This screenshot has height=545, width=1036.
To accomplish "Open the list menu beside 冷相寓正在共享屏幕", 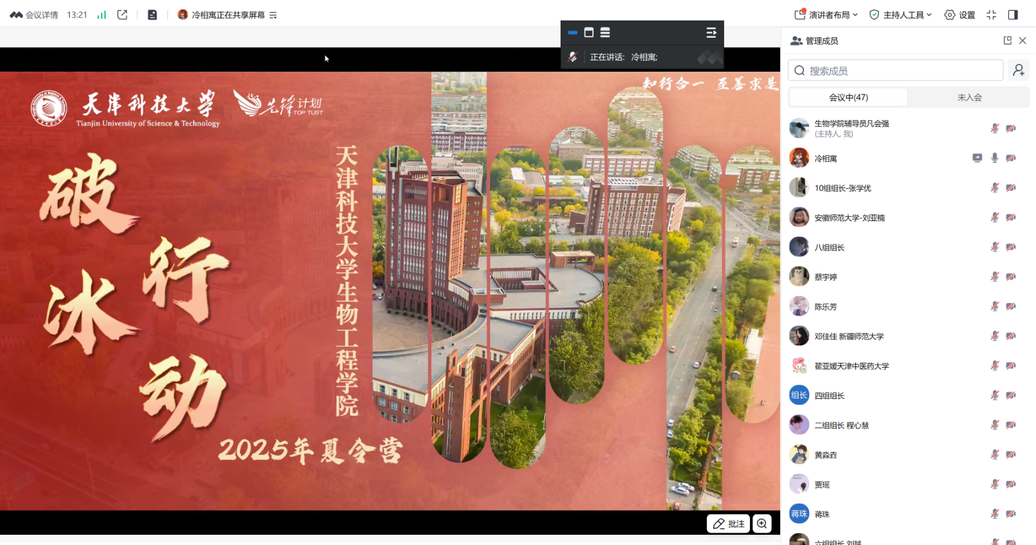I will [273, 15].
